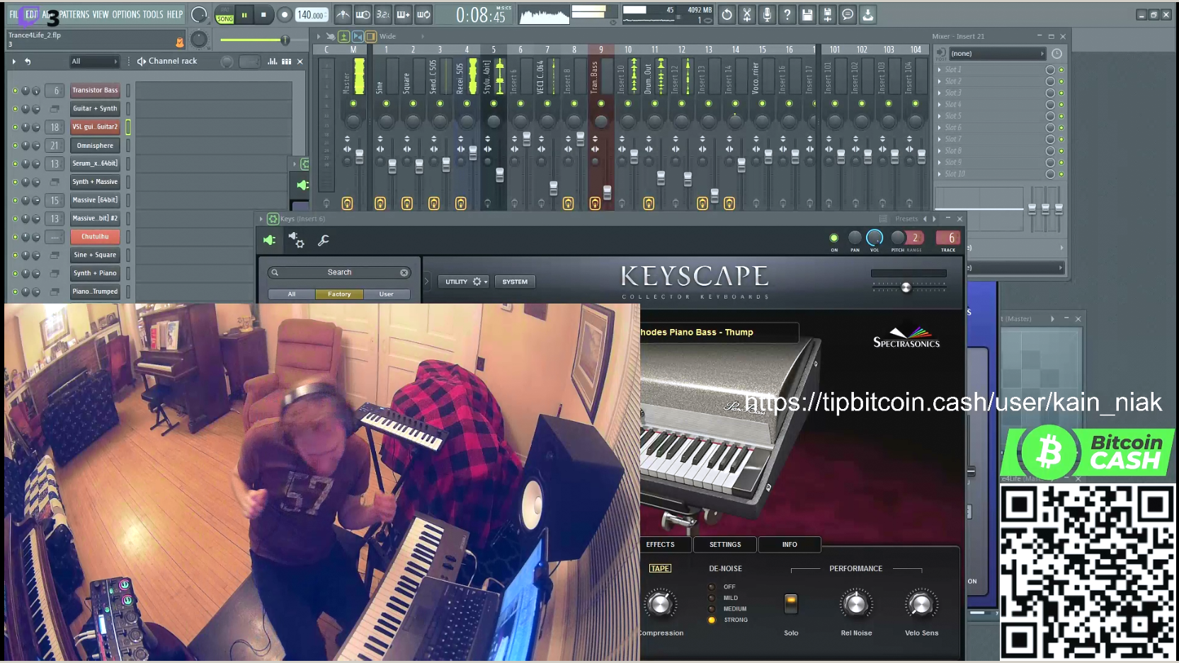Screen dimensions: 1179x663
Task: Open the VIEW menu
Action: coord(101,14)
